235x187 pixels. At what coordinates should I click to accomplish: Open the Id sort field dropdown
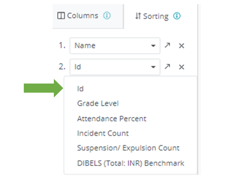click(115, 67)
